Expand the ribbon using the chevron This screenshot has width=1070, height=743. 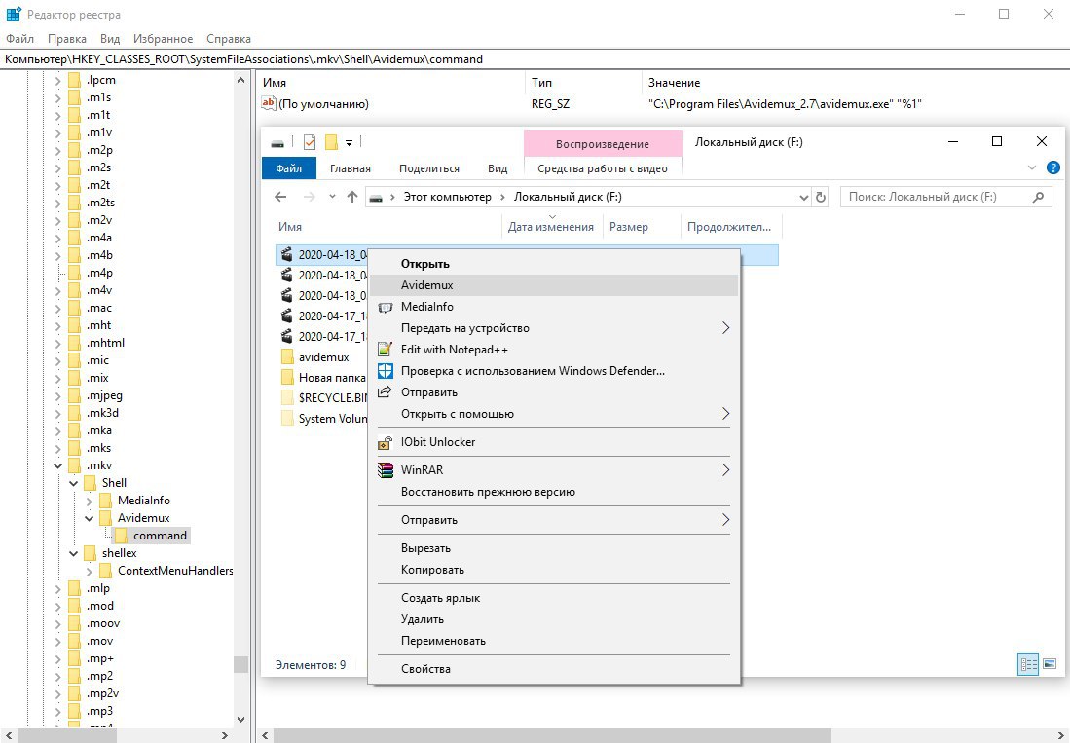click(1032, 167)
